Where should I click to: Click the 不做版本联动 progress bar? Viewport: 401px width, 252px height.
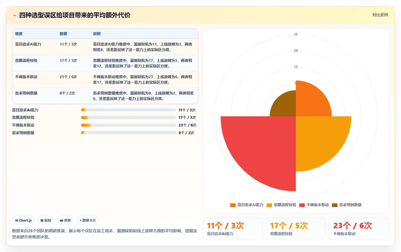[x=128, y=125]
